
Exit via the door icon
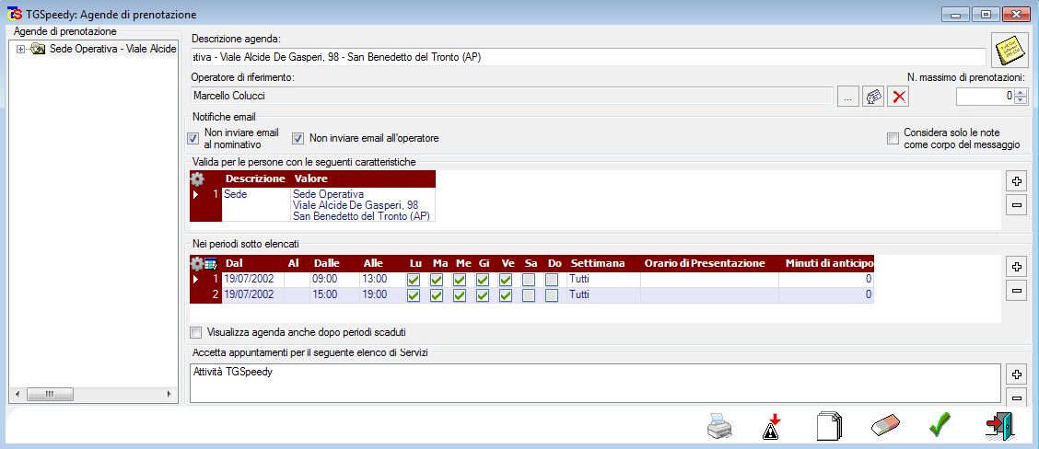(998, 426)
